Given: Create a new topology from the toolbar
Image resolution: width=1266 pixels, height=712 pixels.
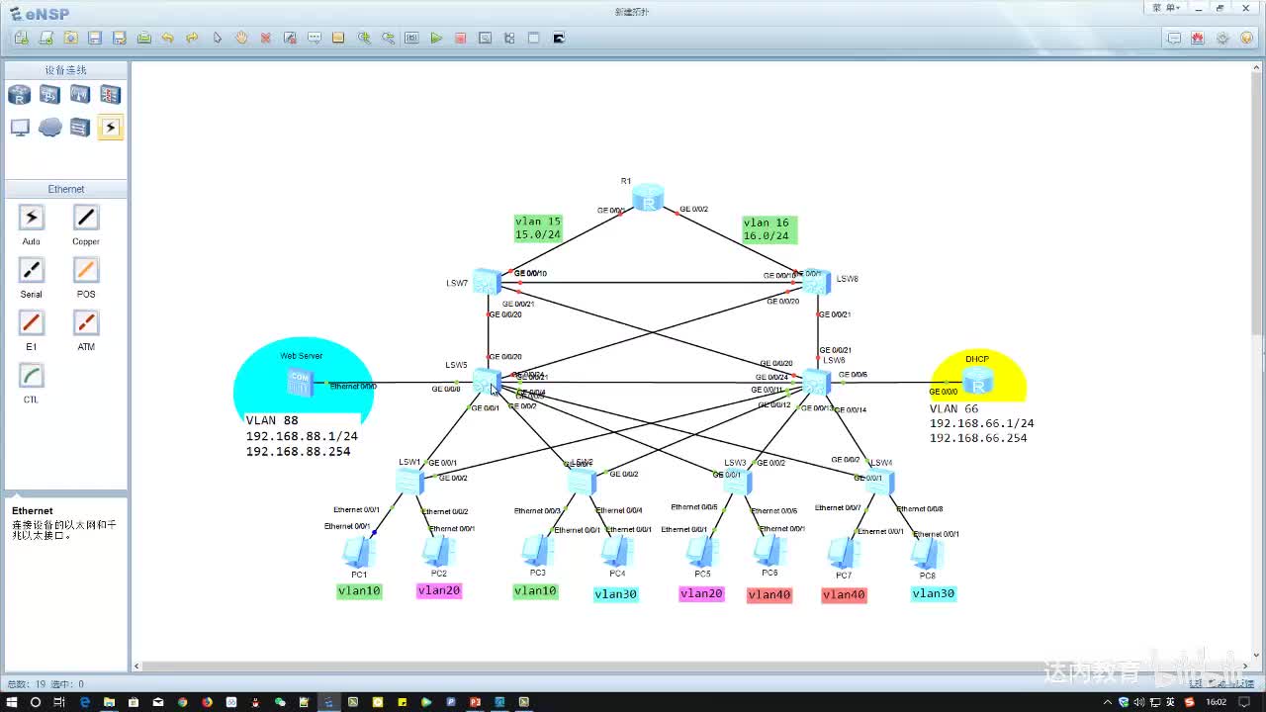Looking at the screenshot, I should tap(22, 38).
